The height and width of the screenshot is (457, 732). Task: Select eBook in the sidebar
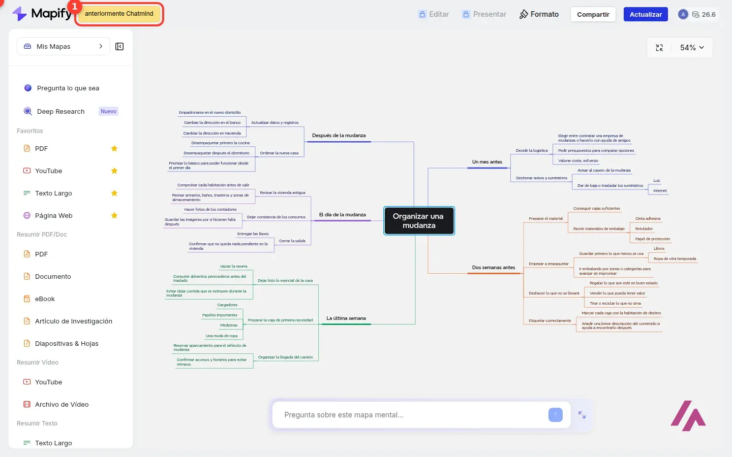[45, 299]
